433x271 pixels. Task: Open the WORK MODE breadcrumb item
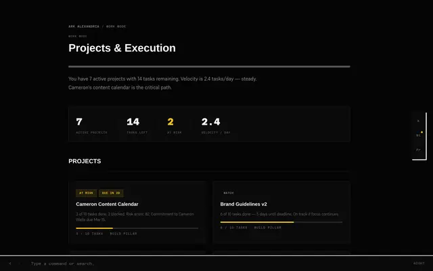(116, 26)
